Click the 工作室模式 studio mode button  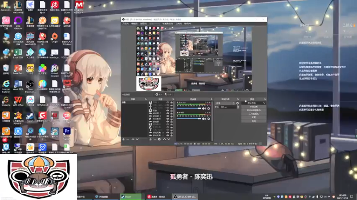(254, 114)
